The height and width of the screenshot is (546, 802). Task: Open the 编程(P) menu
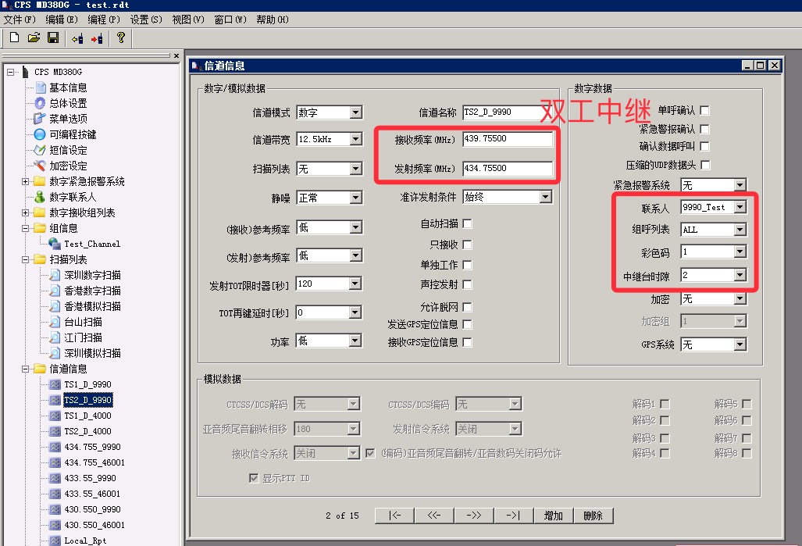(x=103, y=20)
